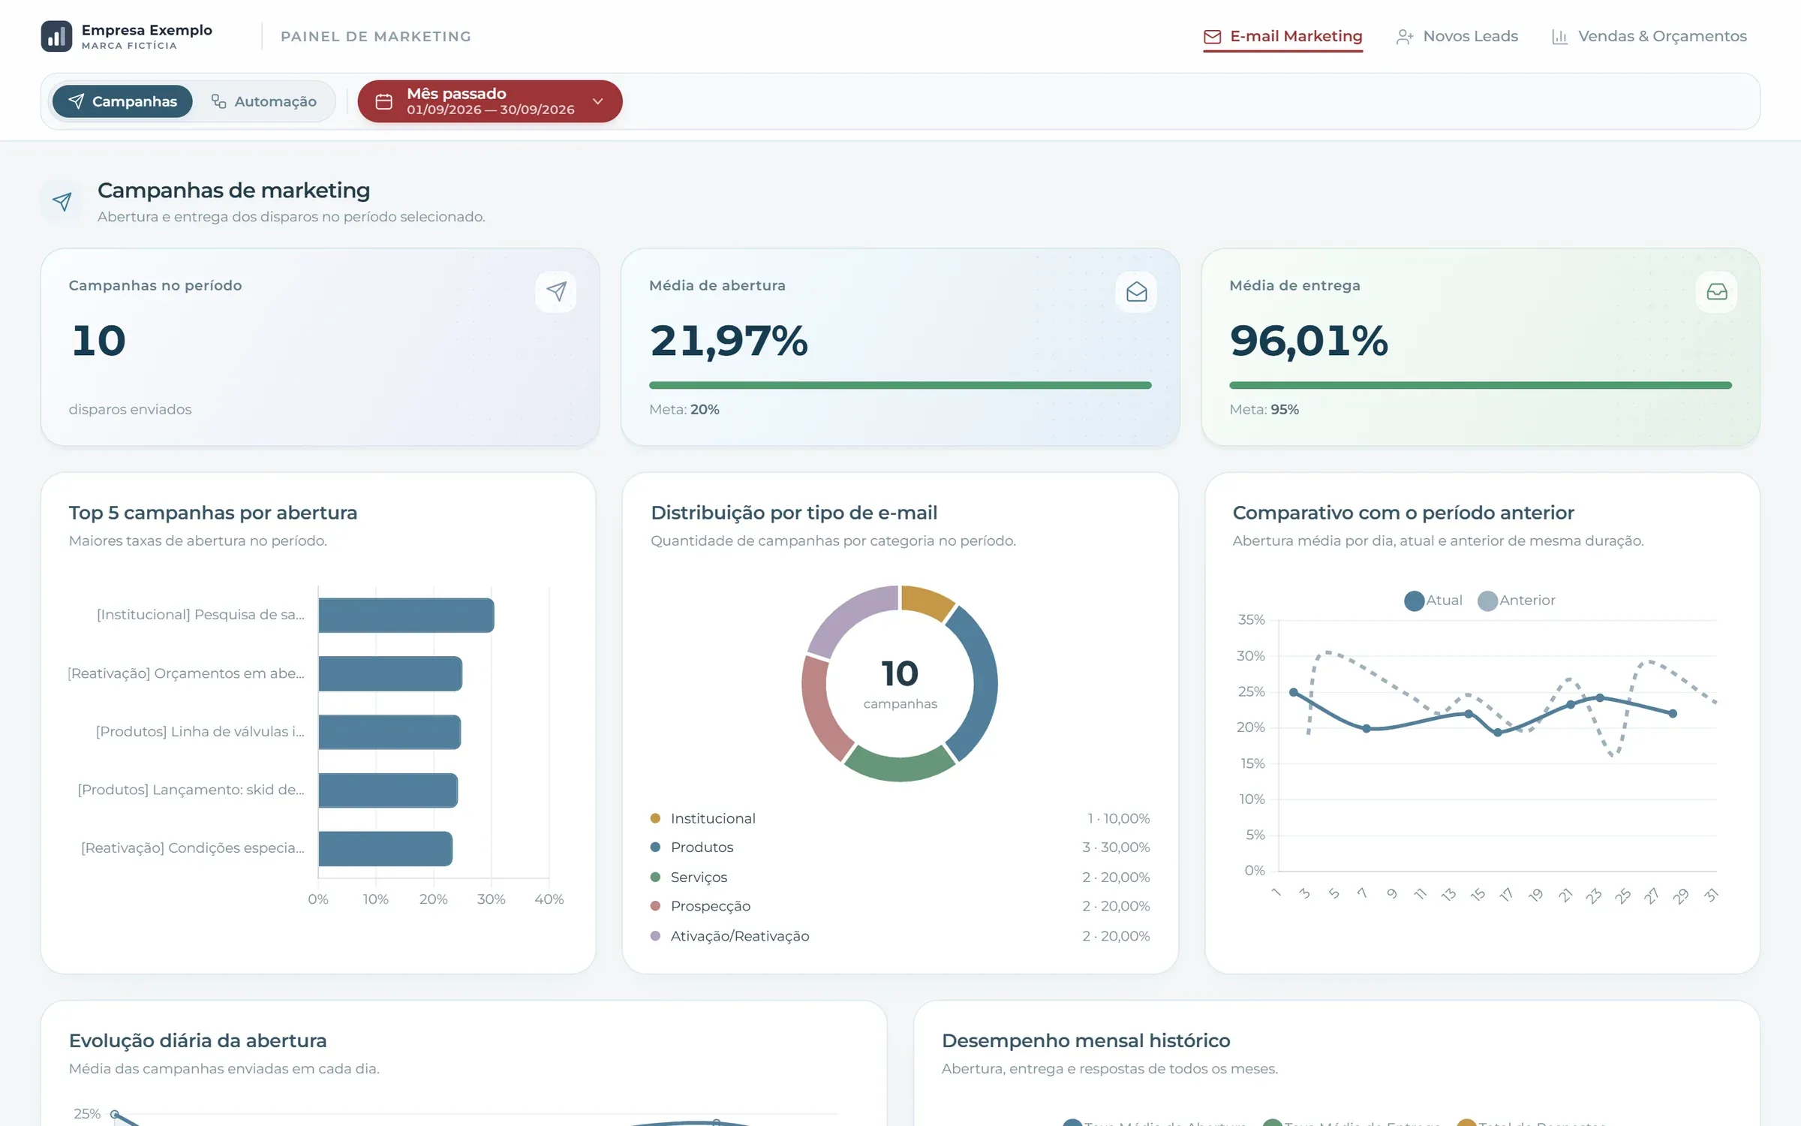Click the Desempenho mensal histórico heading
Image resolution: width=1801 pixels, height=1126 pixels.
tap(1086, 1041)
